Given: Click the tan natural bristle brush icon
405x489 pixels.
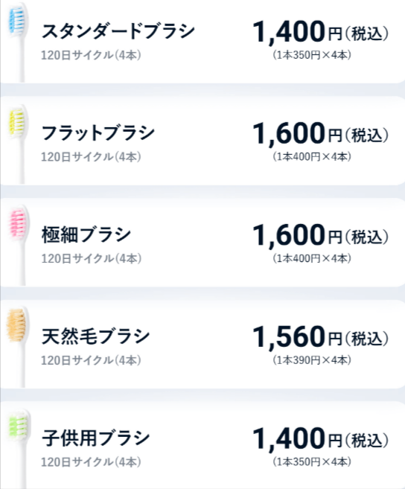Looking at the screenshot, I should coord(19,347).
